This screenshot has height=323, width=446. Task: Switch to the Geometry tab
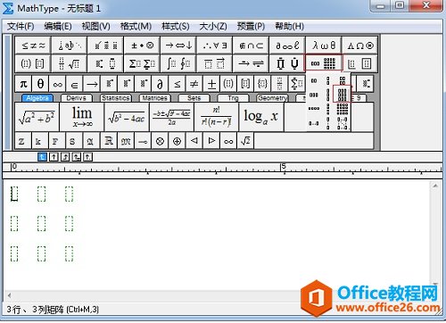click(272, 98)
